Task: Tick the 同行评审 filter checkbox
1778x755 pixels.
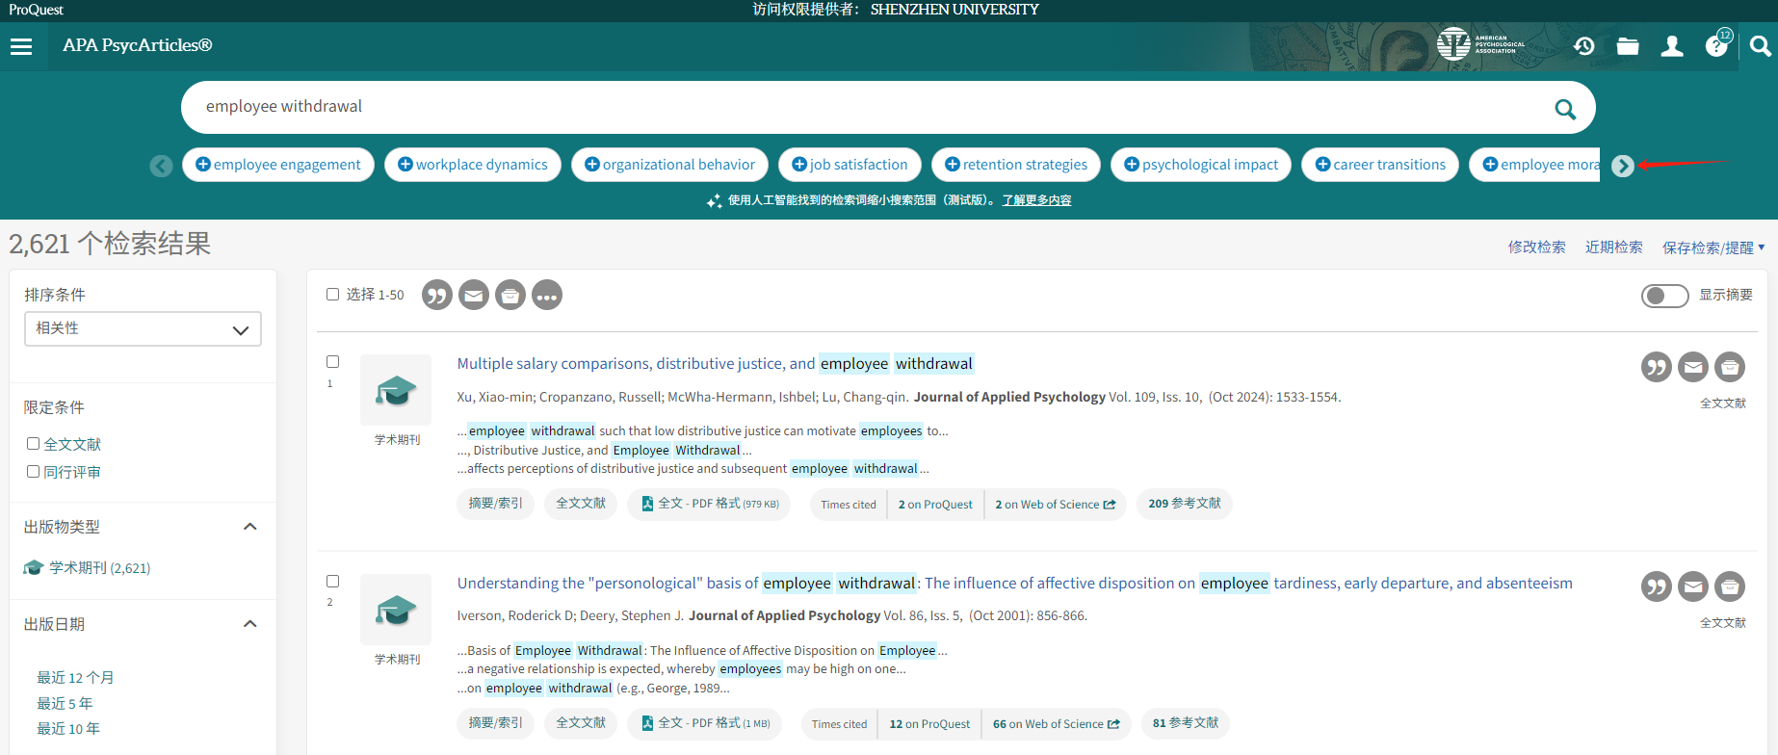Action: [x=34, y=472]
